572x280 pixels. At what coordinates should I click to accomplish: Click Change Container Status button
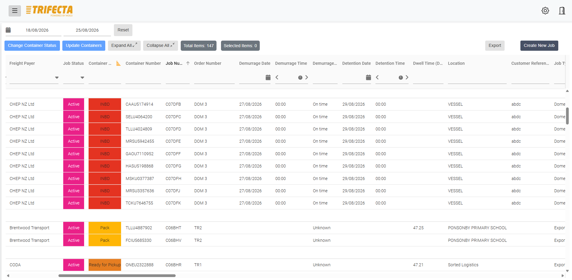[x=32, y=46]
